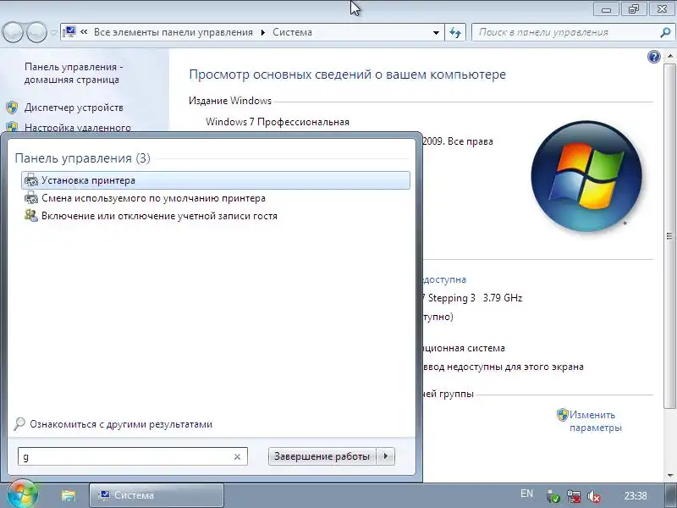Click Ознакомиться с другими результатами
The height and width of the screenshot is (508, 677).
click(x=121, y=424)
